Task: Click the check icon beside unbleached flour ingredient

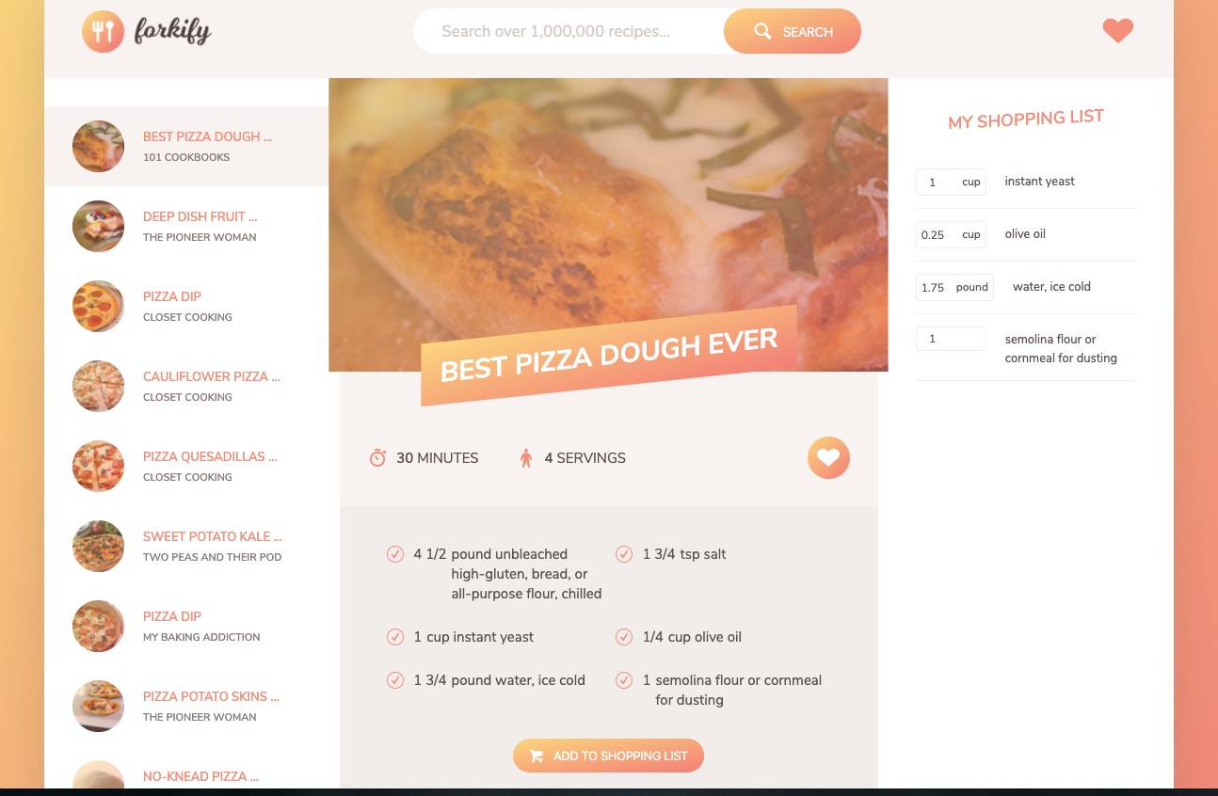Action: pos(395,554)
